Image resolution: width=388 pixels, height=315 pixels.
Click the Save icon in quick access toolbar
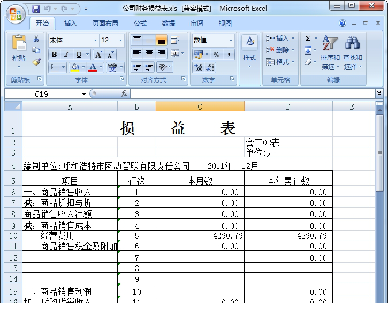(x=36, y=9)
